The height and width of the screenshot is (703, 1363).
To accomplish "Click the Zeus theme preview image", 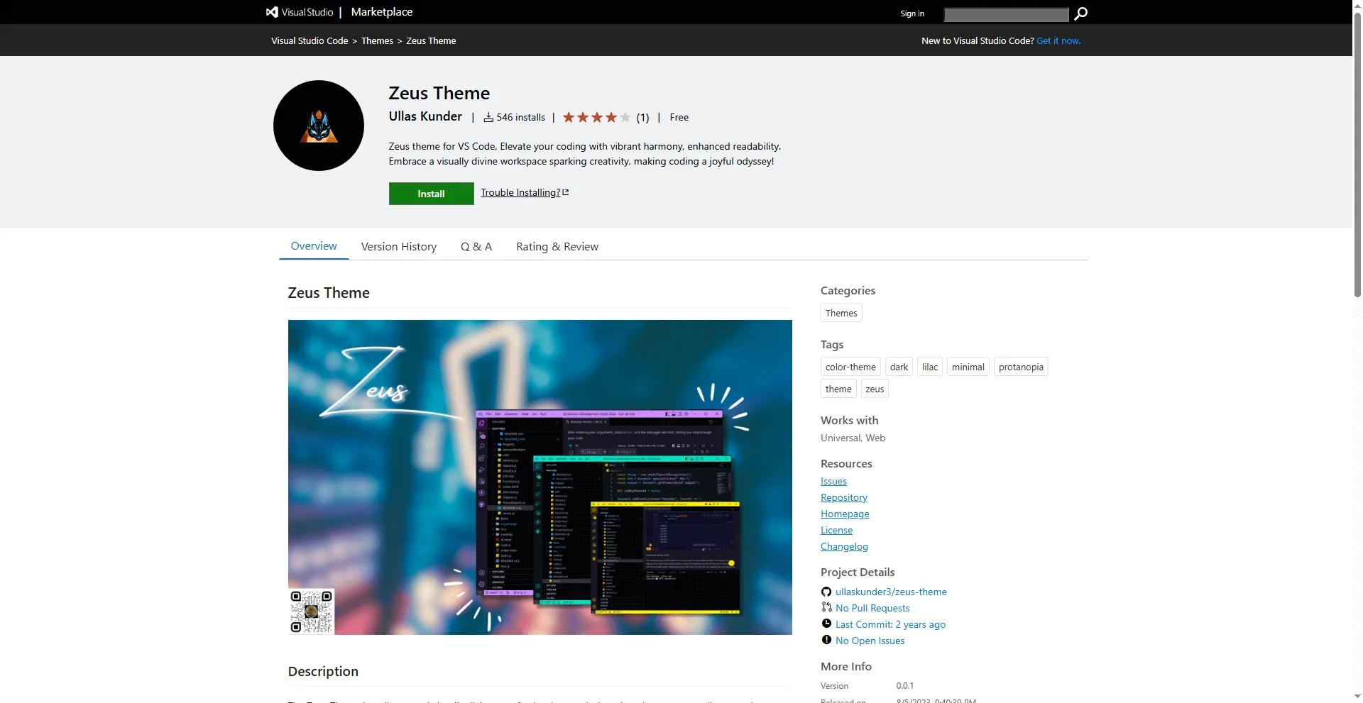I will point(540,477).
